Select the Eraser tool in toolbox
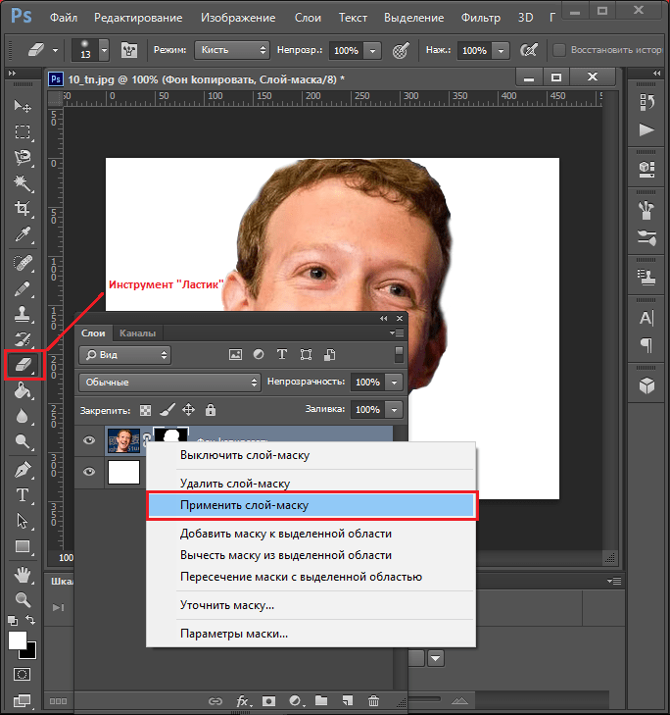 point(24,364)
